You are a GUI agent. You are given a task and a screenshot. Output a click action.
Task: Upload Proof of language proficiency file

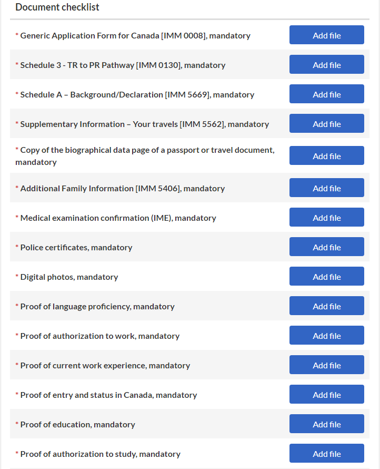326,306
